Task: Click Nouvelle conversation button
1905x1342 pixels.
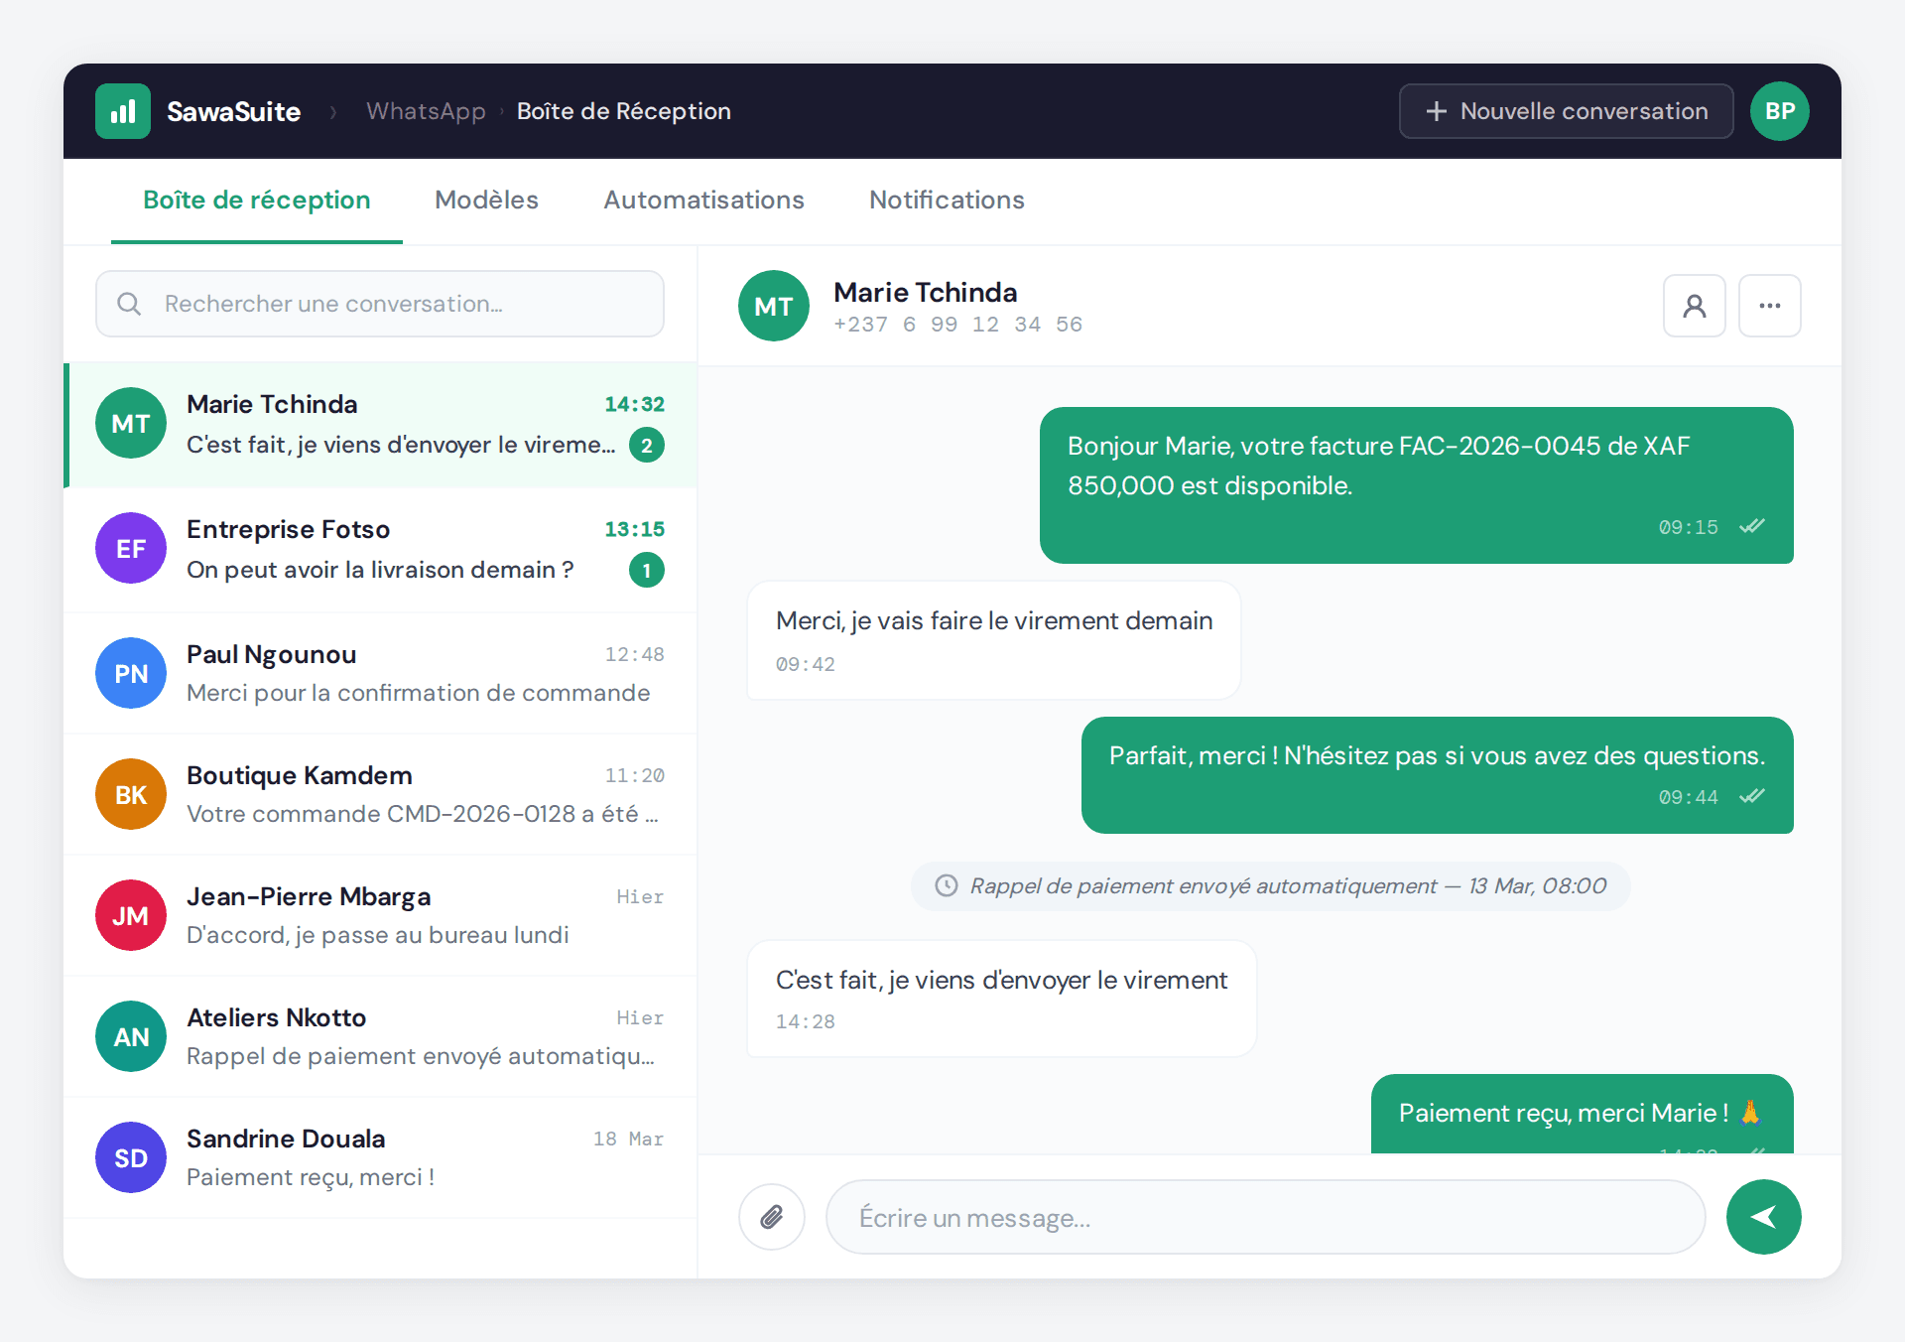Action: click(1566, 111)
